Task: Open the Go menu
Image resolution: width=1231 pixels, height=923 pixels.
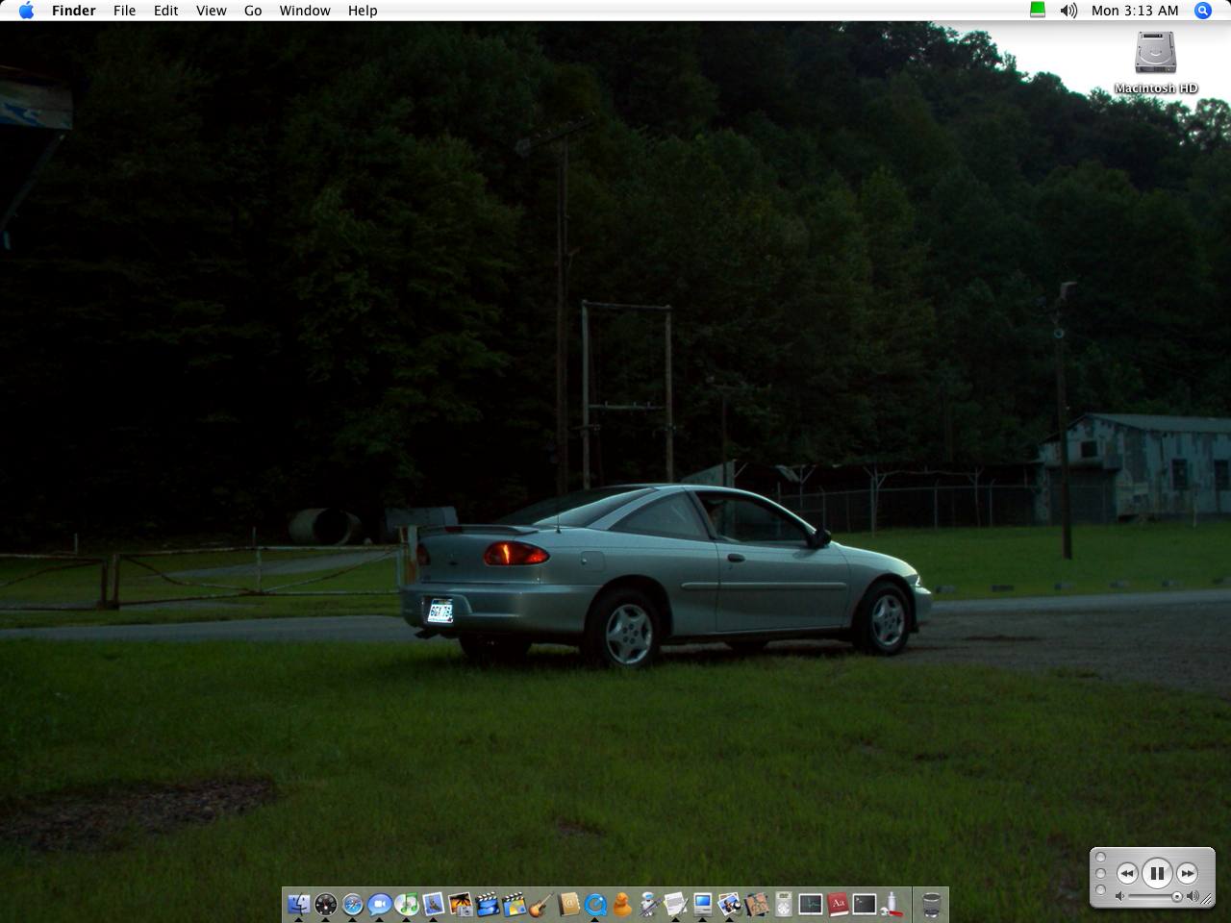Action: (x=253, y=11)
